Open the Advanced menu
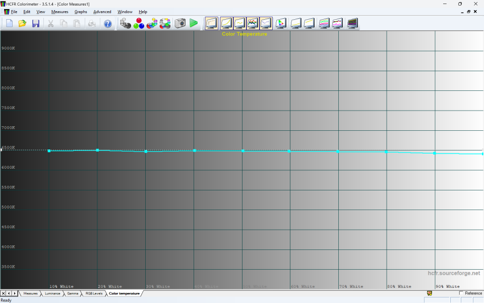The width and height of the screenshot is (484, 303). click(x=102, y=12)
